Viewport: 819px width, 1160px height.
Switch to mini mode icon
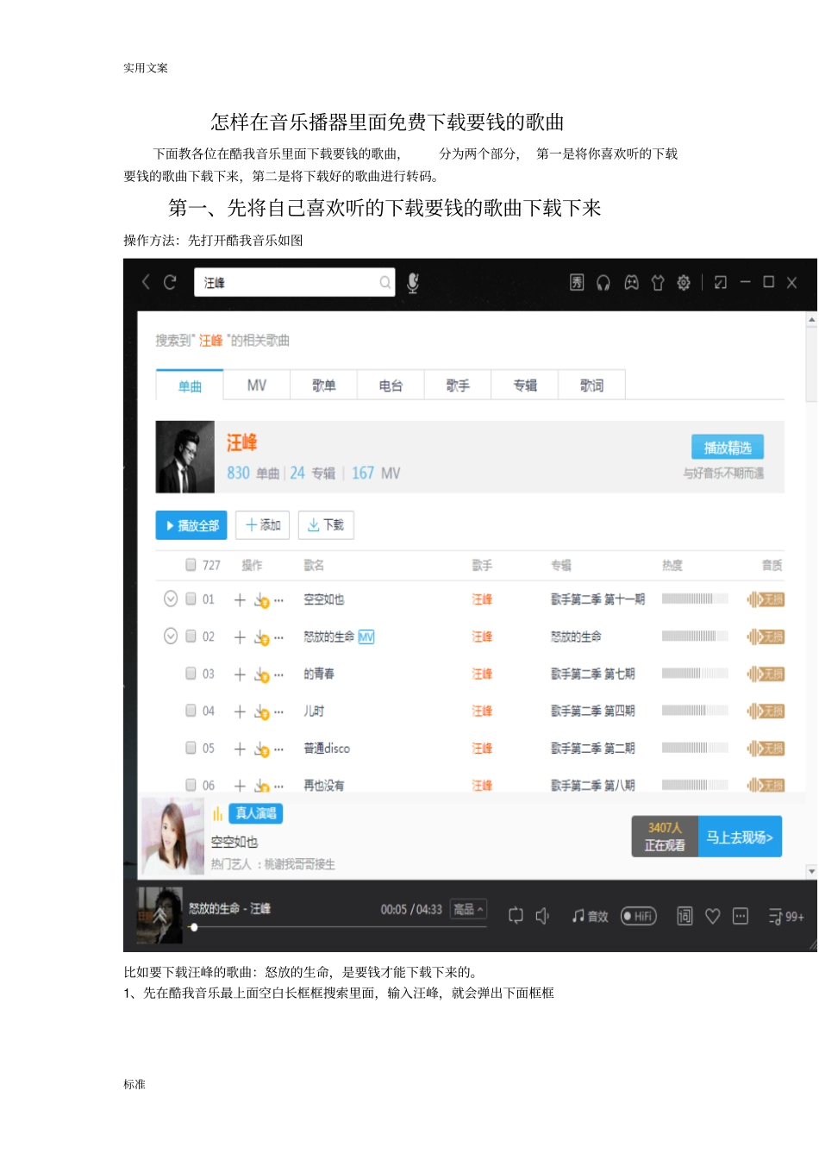coord(721,282)
